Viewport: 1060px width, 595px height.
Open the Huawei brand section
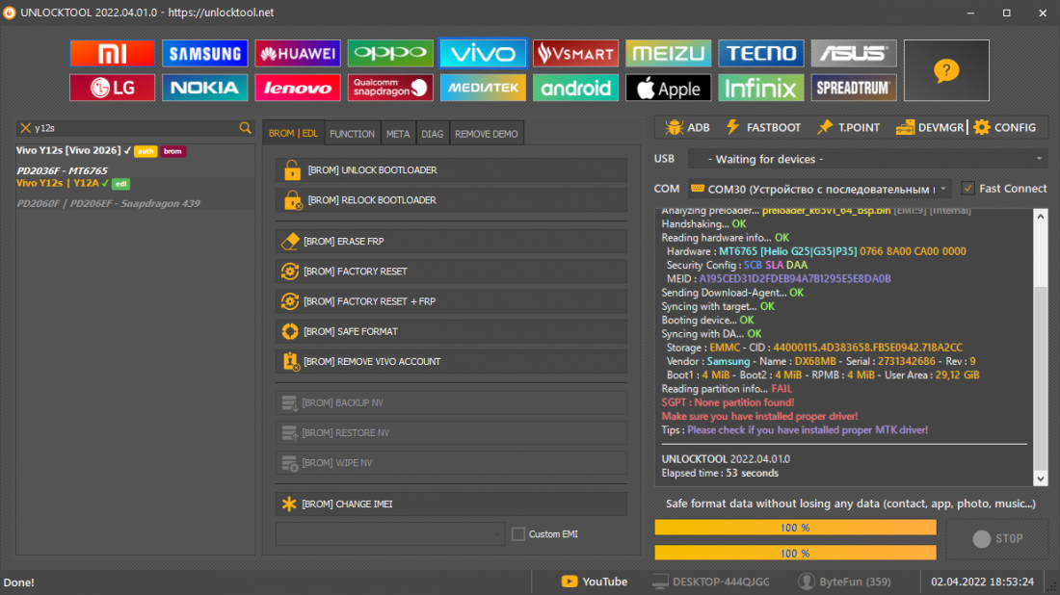298,53
